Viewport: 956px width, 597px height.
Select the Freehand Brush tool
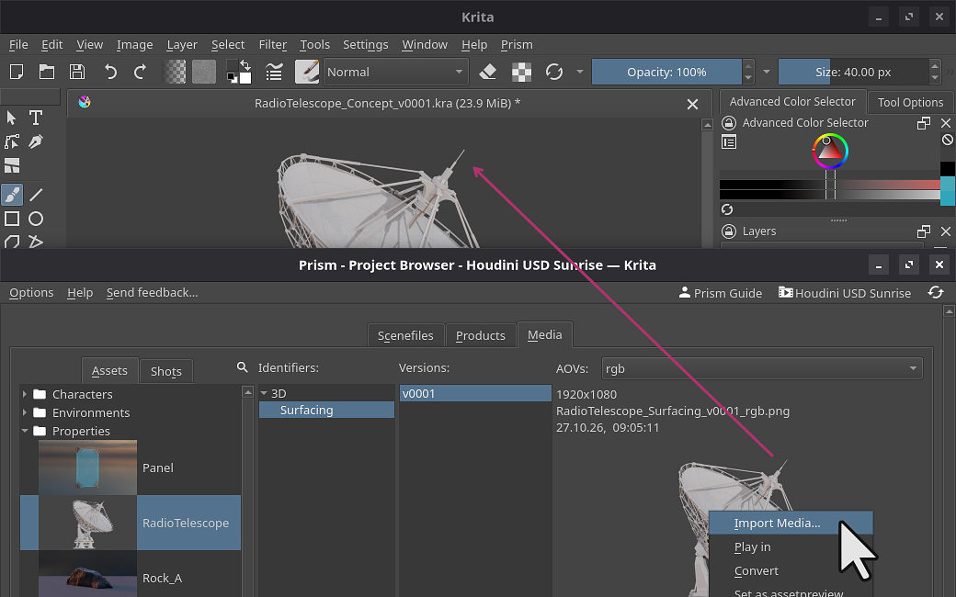tap(12, 195)
